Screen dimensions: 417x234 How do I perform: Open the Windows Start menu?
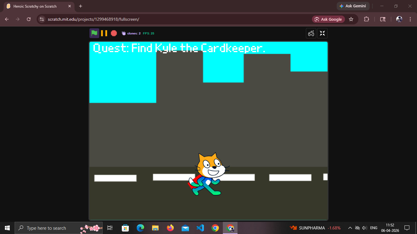pyautogui.click(x=7, y=228)
